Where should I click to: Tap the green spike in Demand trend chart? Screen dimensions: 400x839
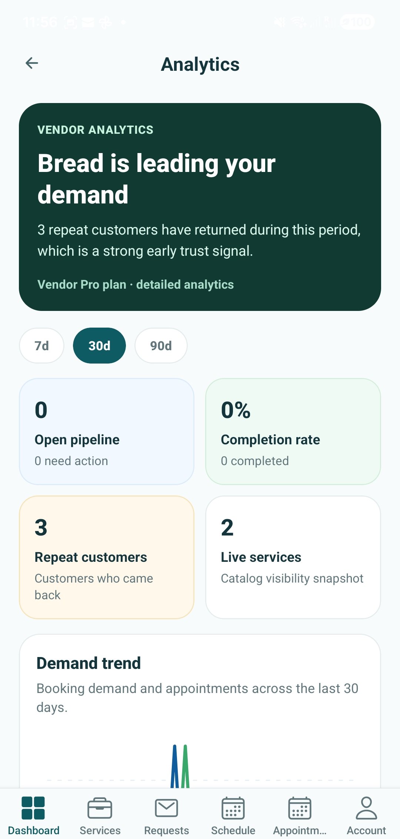186,767
